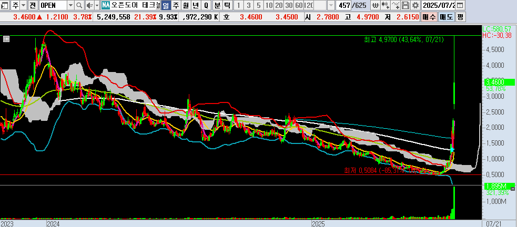Select the 일 daily chart period

pos(166,5)
